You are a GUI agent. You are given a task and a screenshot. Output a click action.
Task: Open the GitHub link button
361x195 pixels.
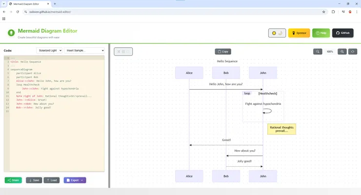342,33
